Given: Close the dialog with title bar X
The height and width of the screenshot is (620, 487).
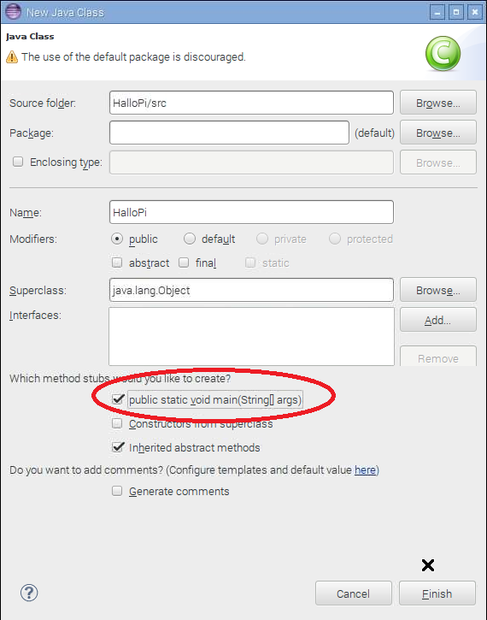Looking at the screenshot, I should point(475,12).
